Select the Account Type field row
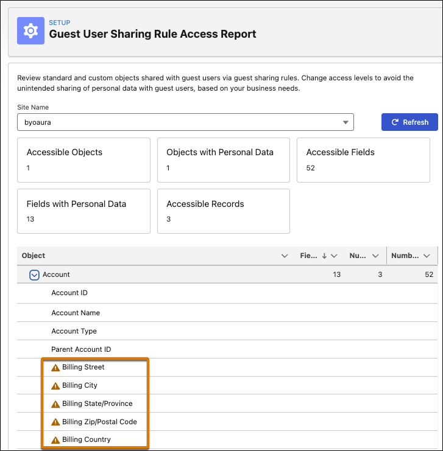Screen dimensions: 443x451 pyautogui.click(x=227, y=330)
